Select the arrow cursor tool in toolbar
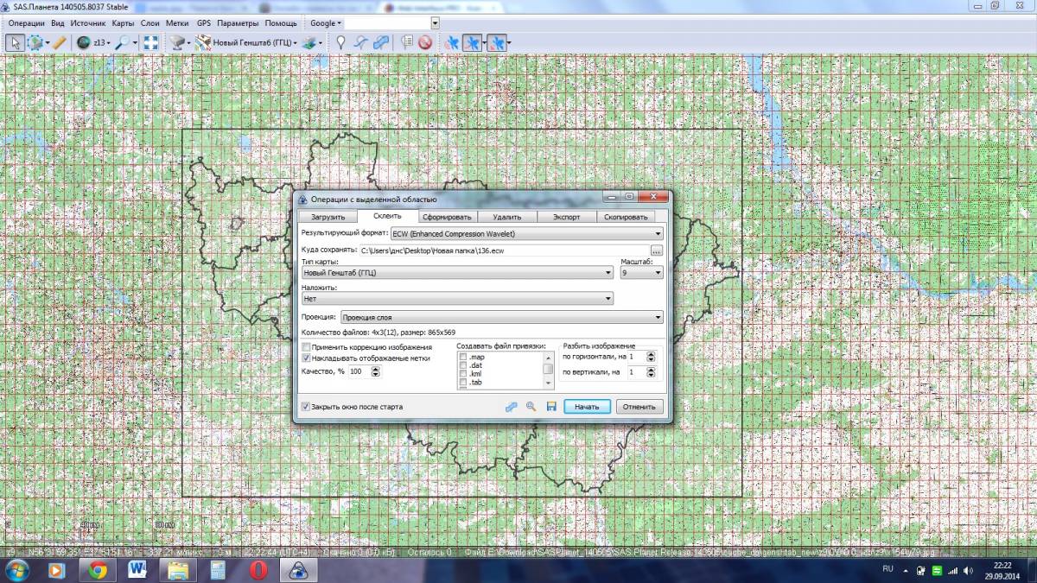Viewport: 1037px width, 583px height. 14,42
